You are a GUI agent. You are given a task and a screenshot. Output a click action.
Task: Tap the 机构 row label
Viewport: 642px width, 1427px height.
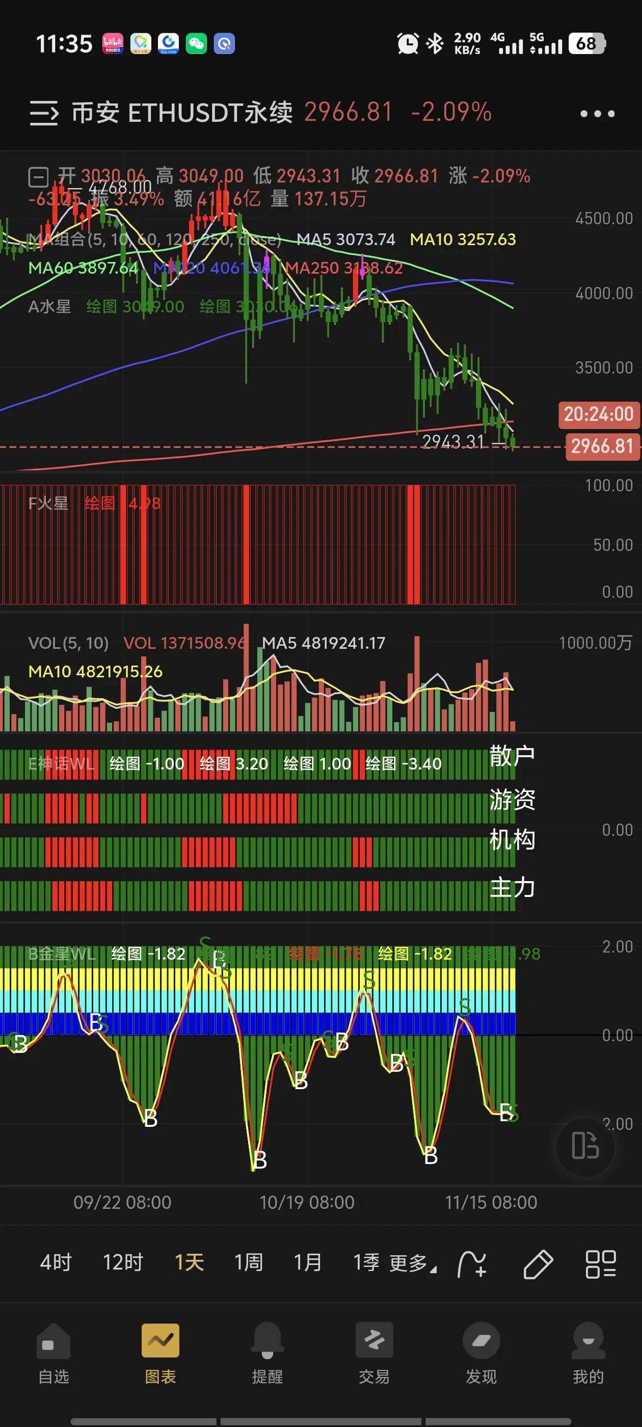(x=513, y=840)
